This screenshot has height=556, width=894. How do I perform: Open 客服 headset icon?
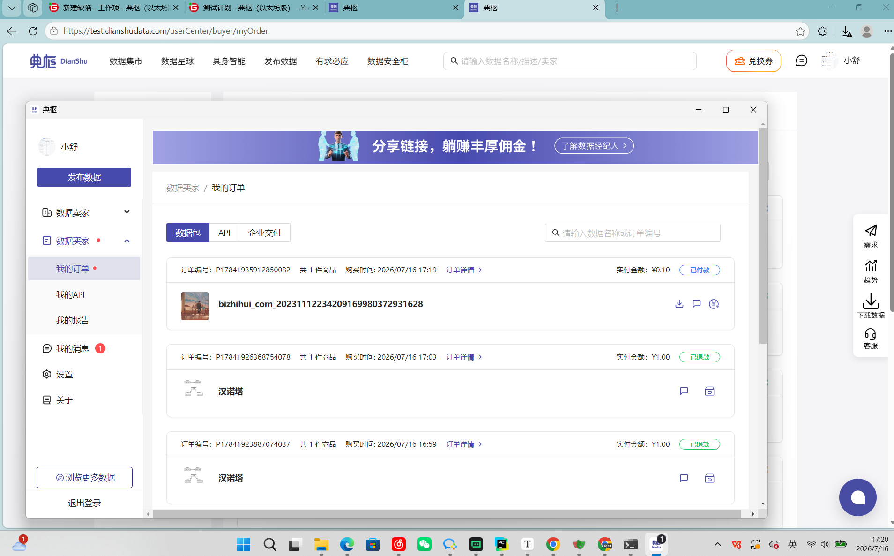click(x=871, y=334)
